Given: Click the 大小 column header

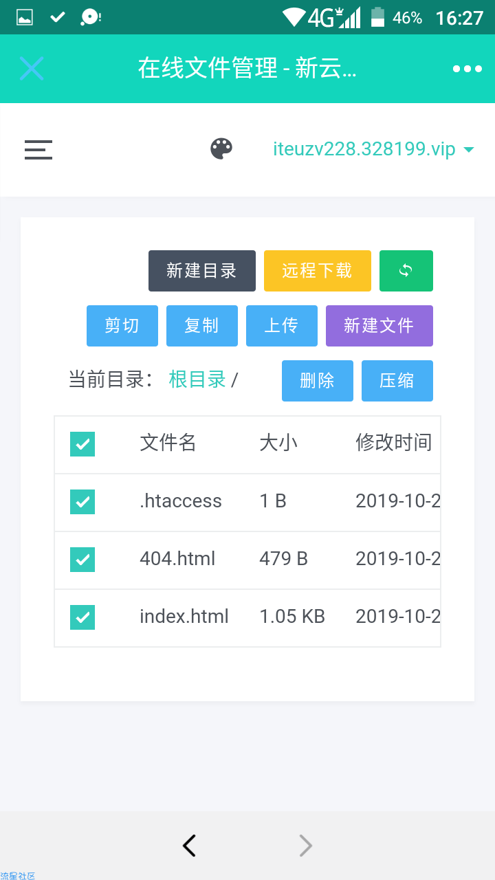Looking at the screenshot, I should pos(278,443).
